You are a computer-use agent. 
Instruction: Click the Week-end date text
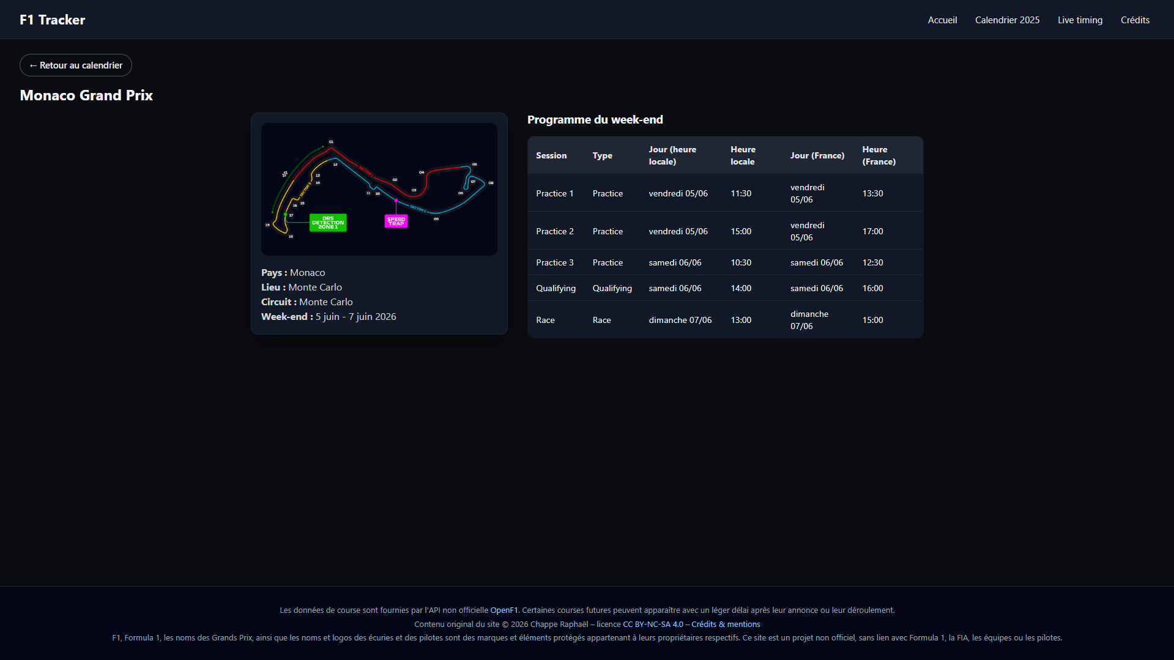click(x=329, y=316)
